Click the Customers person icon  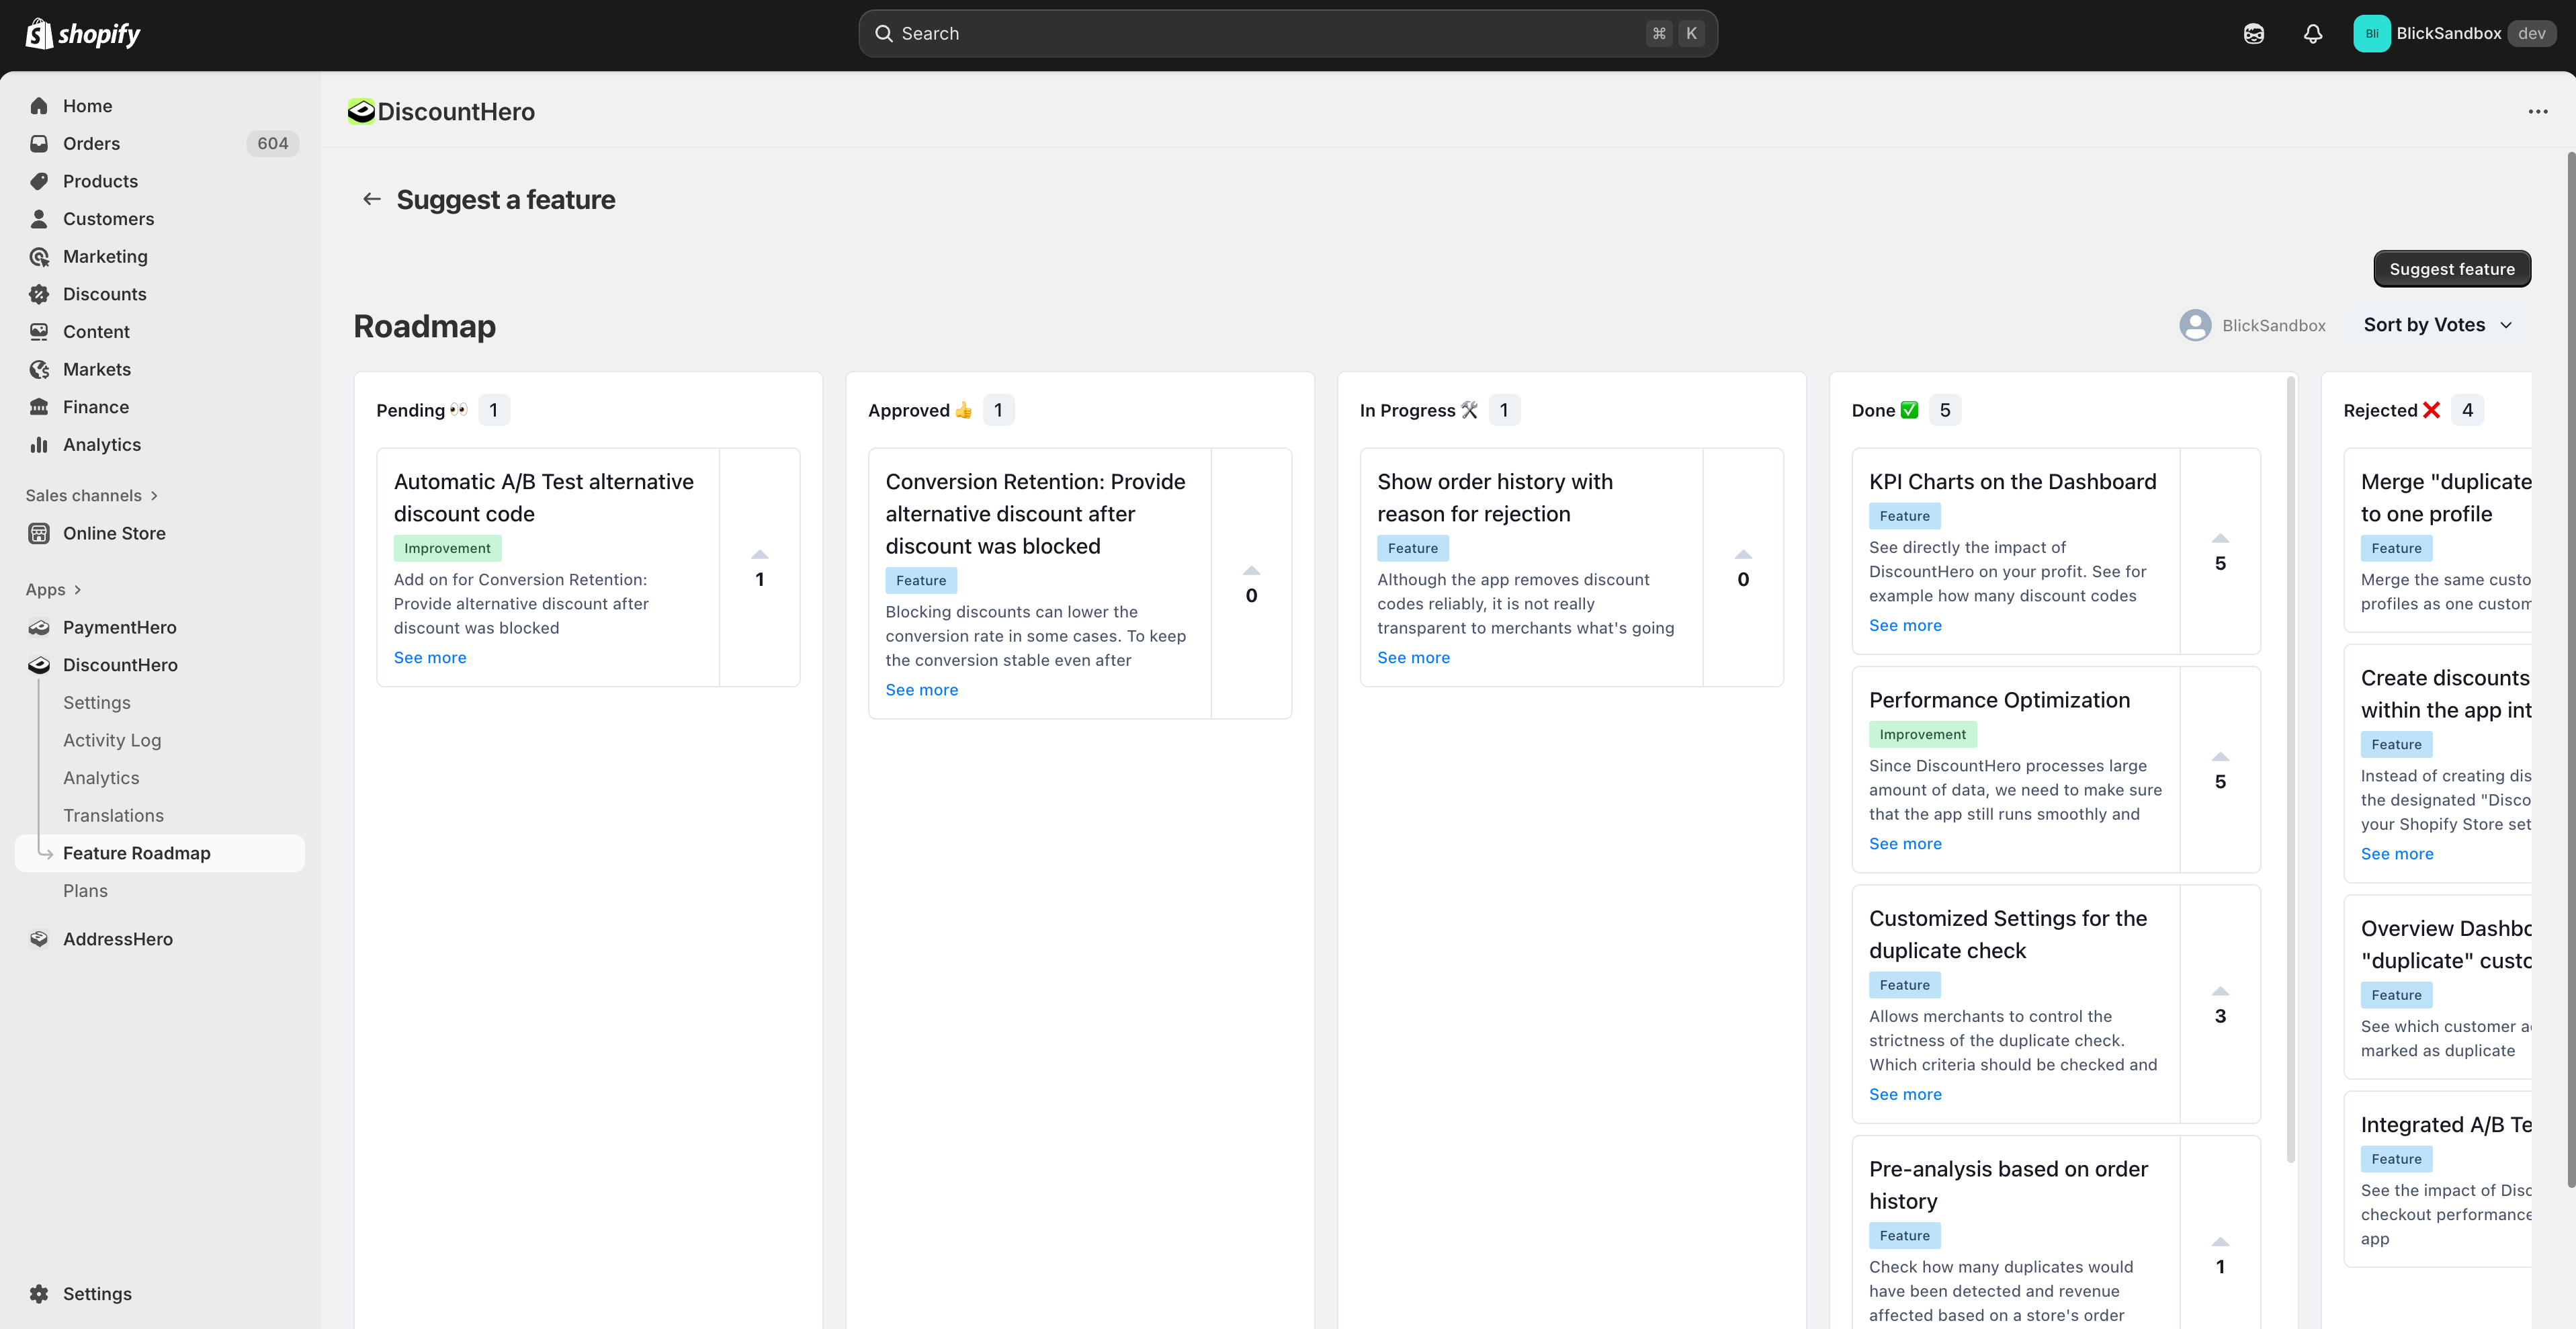point(39,219)
